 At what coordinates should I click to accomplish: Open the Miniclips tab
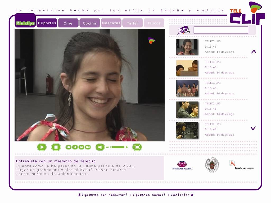coord(25,21)
